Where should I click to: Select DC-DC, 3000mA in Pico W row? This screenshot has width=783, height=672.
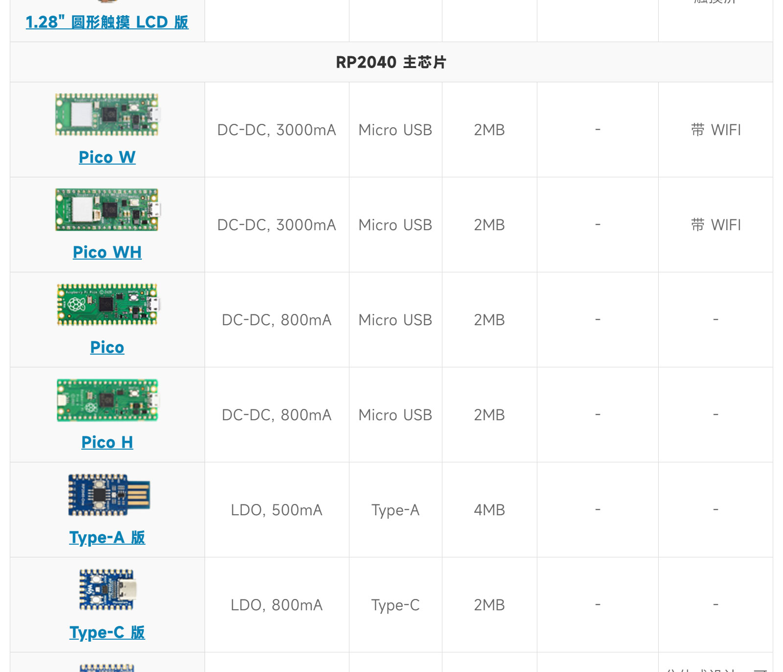tap(276, 130)
